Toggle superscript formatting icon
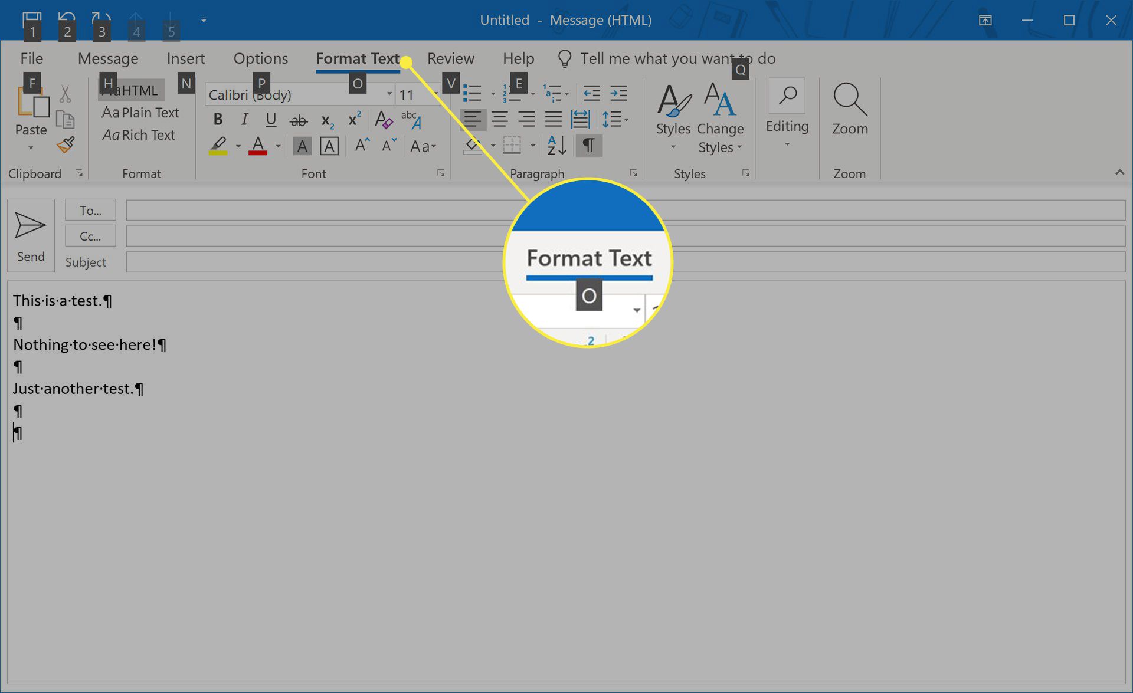 352,120
